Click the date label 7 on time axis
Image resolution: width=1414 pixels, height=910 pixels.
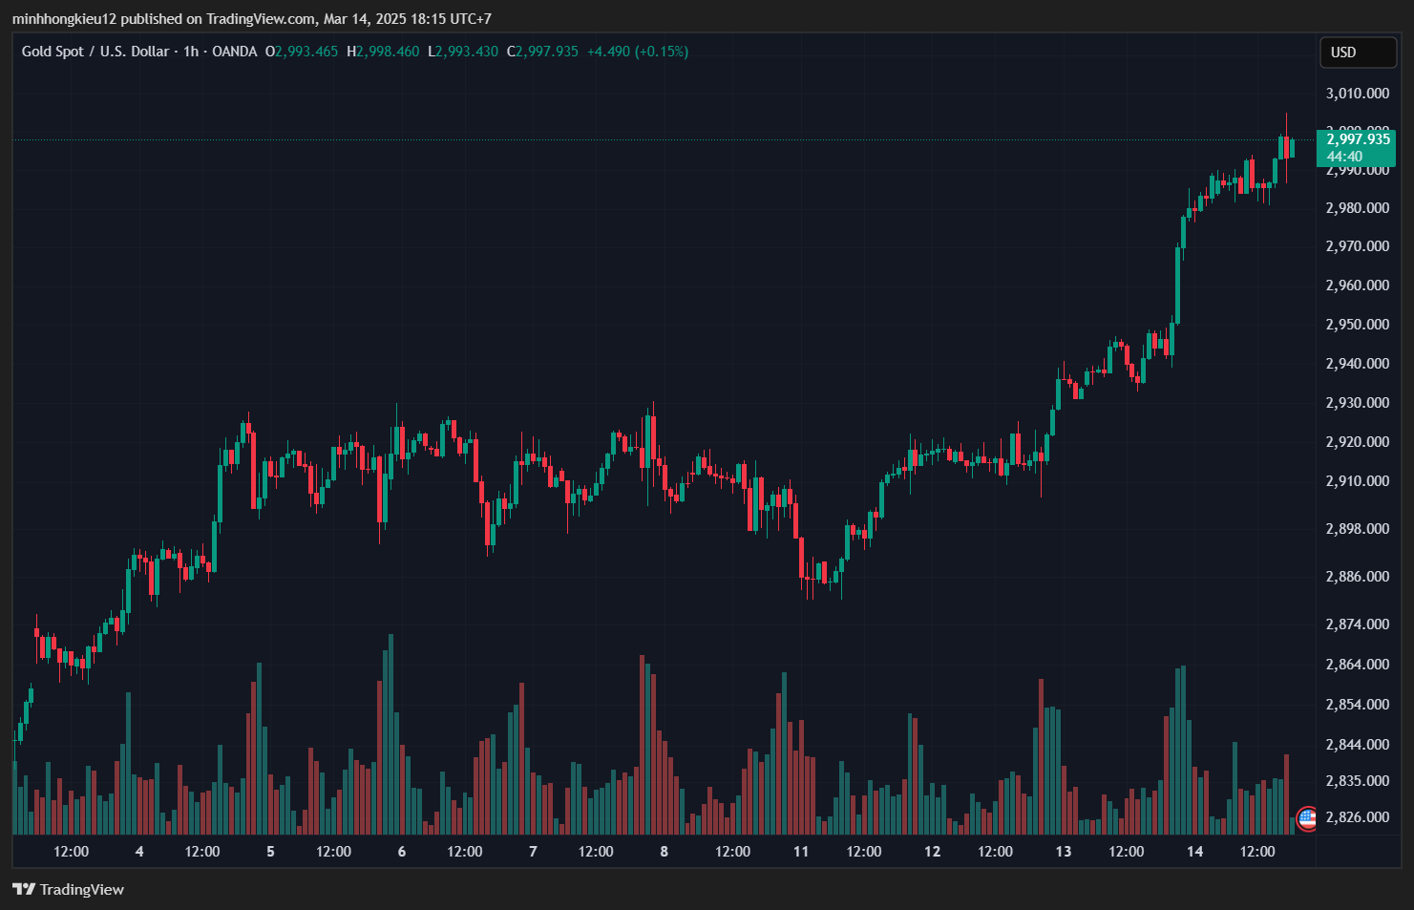533,851
